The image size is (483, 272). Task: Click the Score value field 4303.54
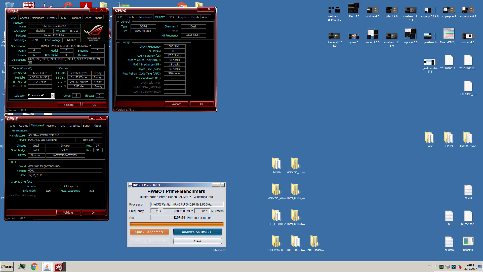click(x=168, y=218)
